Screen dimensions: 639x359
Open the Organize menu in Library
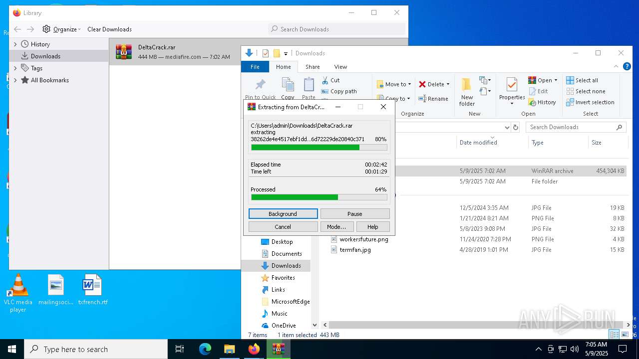(61, 29)
